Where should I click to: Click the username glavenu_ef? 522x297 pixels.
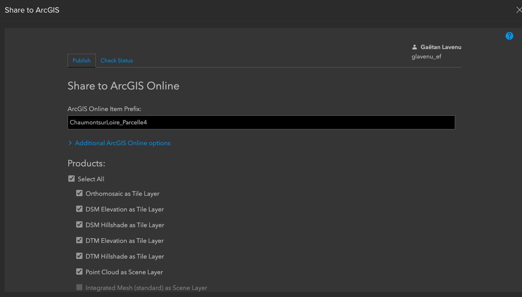(x=427, y=57)
